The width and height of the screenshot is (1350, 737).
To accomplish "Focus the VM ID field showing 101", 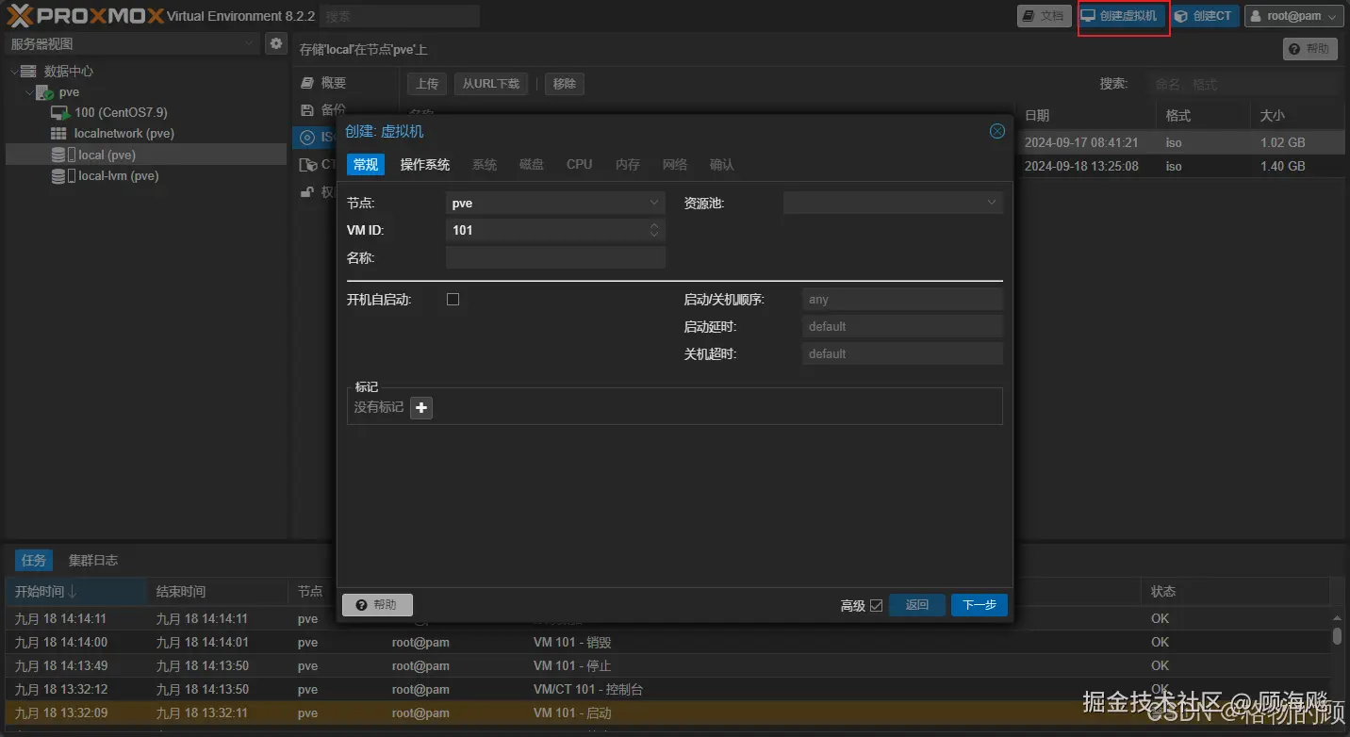I will [x=546, y=230].
